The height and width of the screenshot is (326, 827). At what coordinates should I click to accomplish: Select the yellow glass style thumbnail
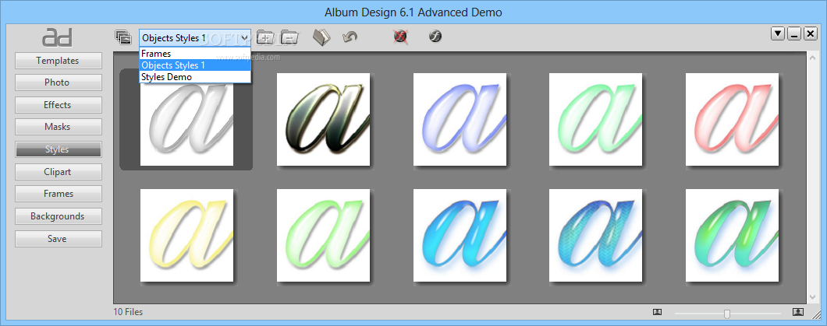click(x=186, y=236)
